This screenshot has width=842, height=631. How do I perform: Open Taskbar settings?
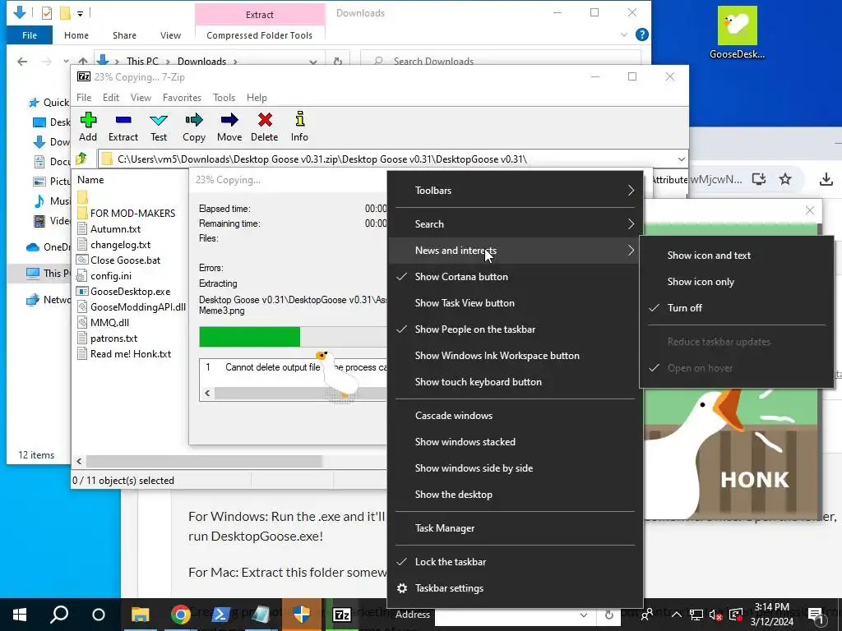point(515,588)
